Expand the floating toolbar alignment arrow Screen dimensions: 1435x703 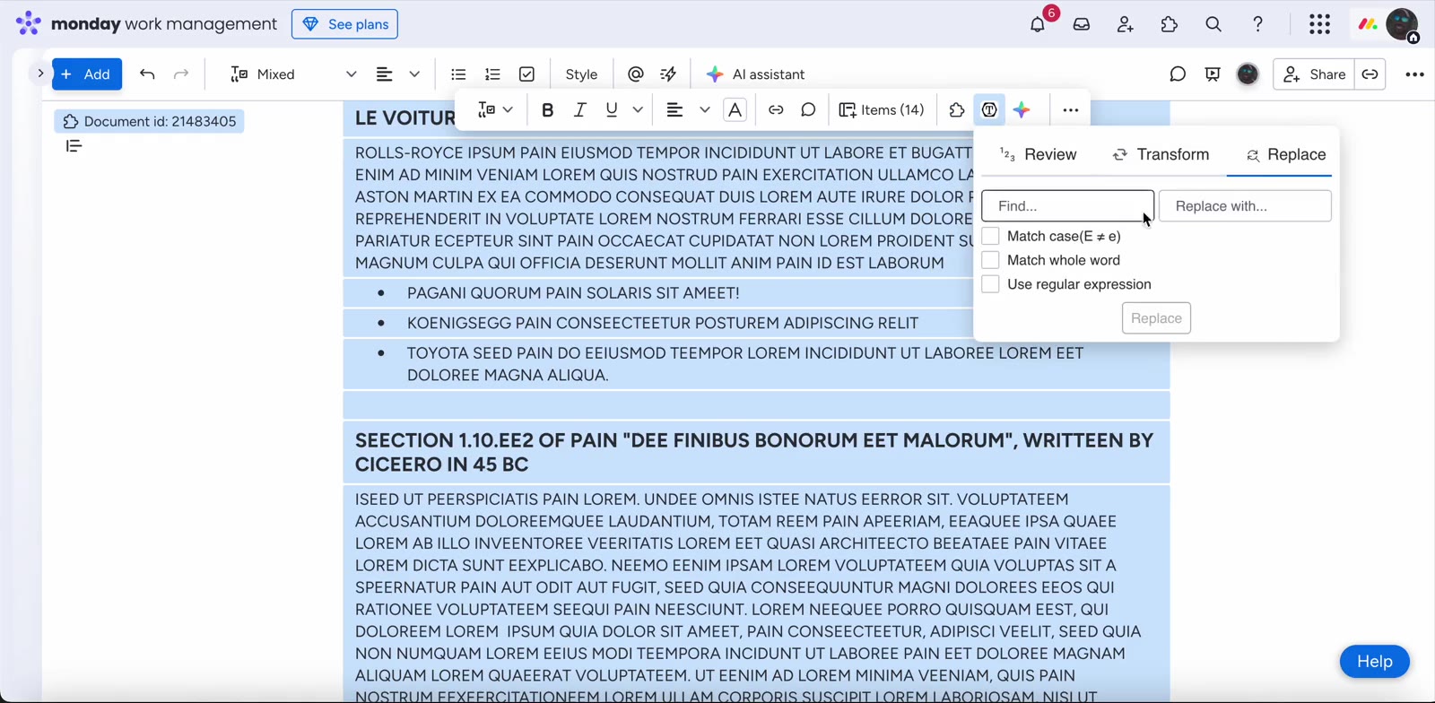click(705, 110)
